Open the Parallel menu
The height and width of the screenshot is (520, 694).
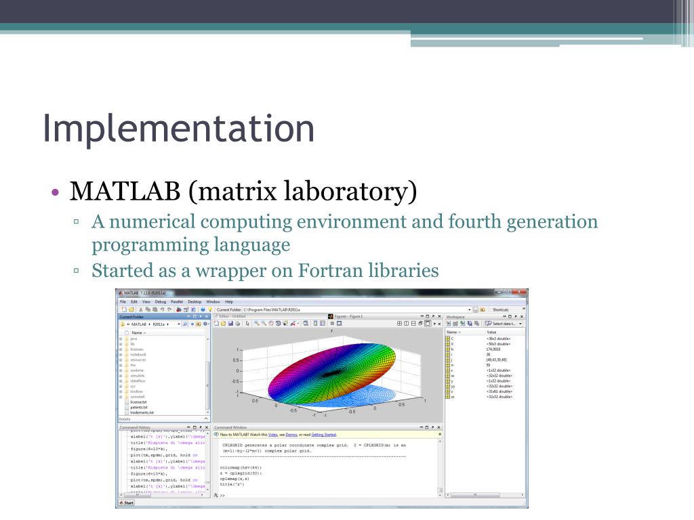point(177,301)
